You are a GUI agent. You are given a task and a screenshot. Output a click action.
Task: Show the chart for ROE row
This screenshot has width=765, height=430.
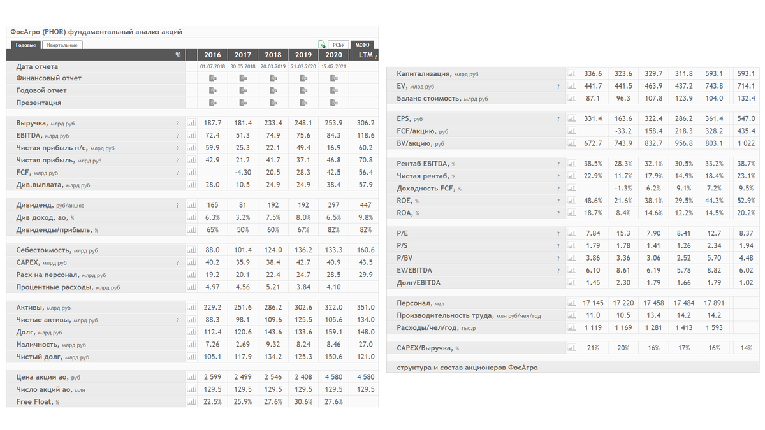tap(572, 201)
